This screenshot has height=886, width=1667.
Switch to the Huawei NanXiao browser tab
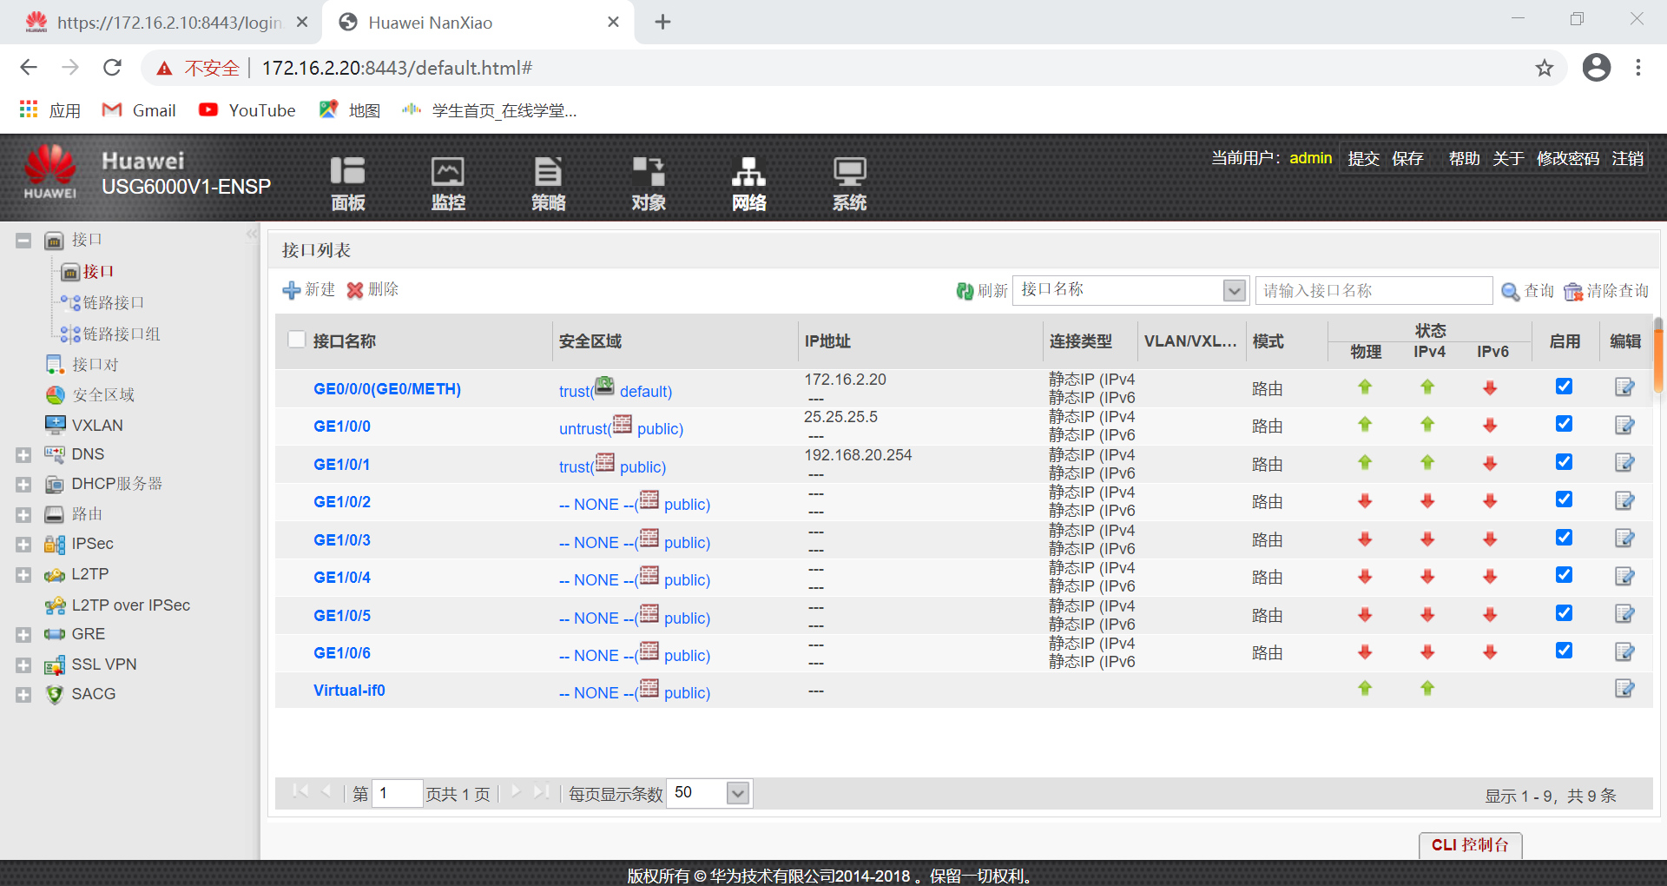pos(478,23)
